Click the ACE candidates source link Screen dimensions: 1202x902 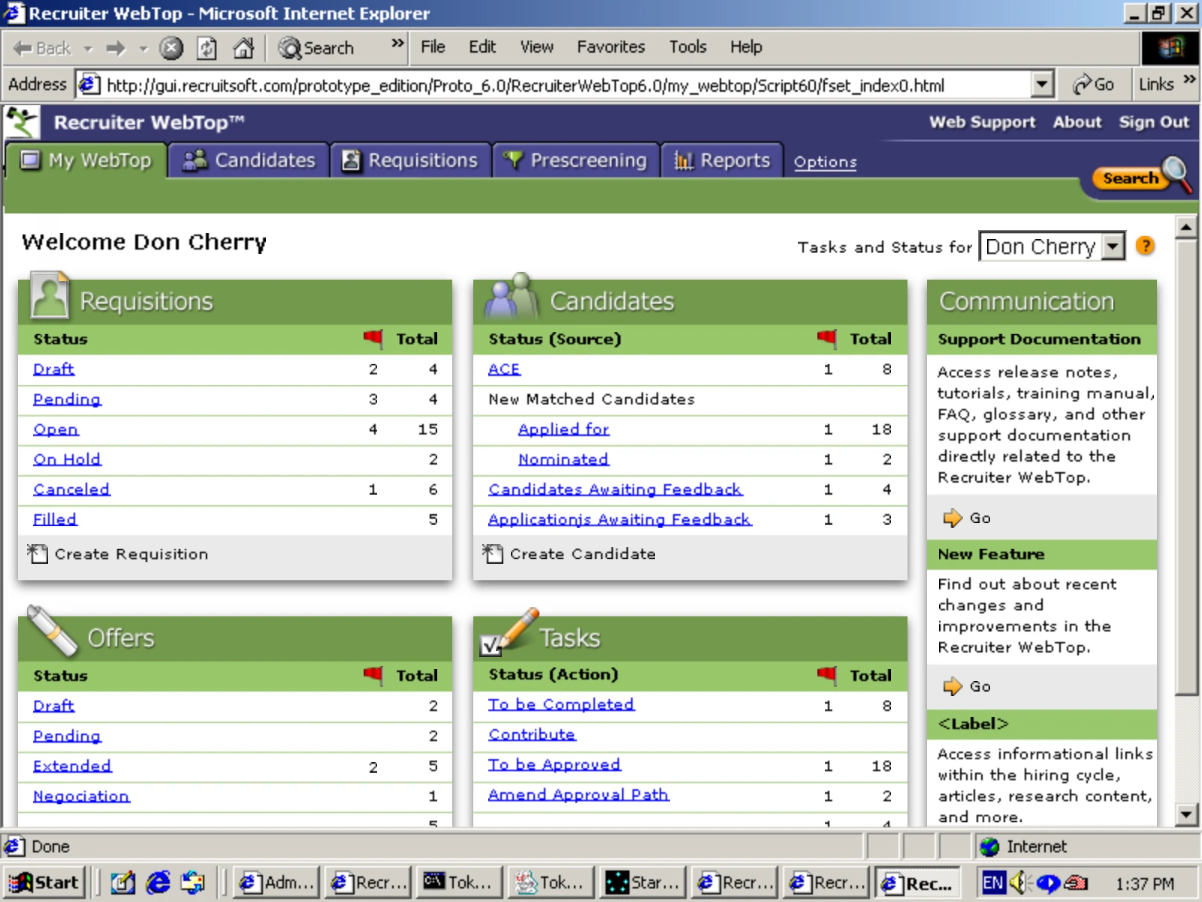point(504,369)
